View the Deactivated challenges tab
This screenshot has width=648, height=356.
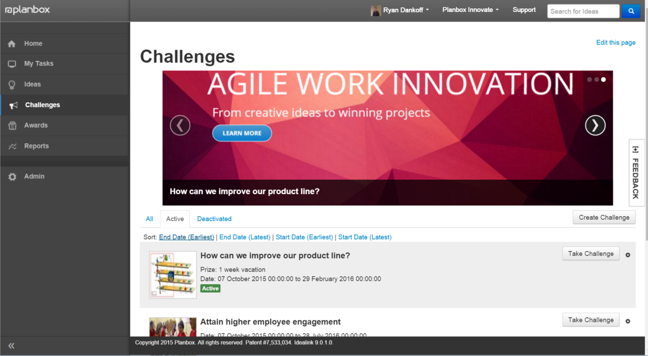point(214,219)
